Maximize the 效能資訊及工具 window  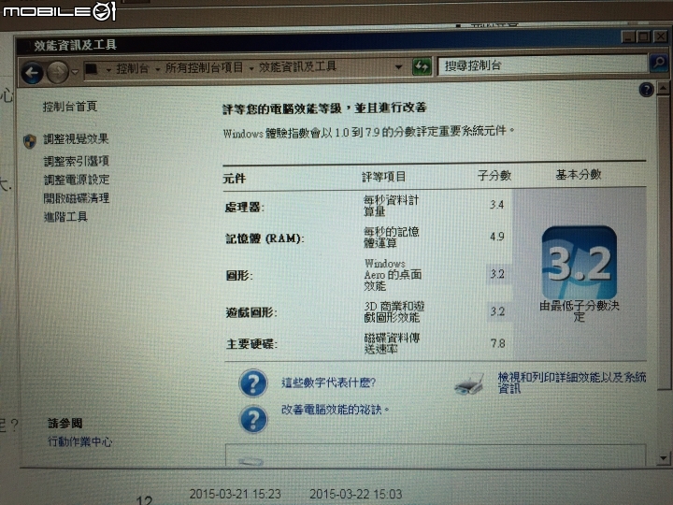[x=644, y=36]
